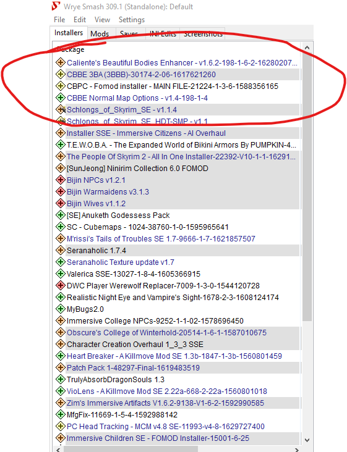Screen dimensions: 347x452
Task: Select Installer SSE - Immersive Citizens AI Overhaul name
Action: point(146,133)
